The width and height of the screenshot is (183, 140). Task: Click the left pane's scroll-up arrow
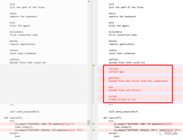coord(89,1)
